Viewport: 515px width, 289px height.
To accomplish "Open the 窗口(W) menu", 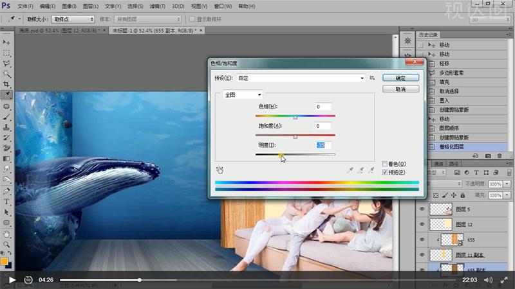I will point(223,6).
